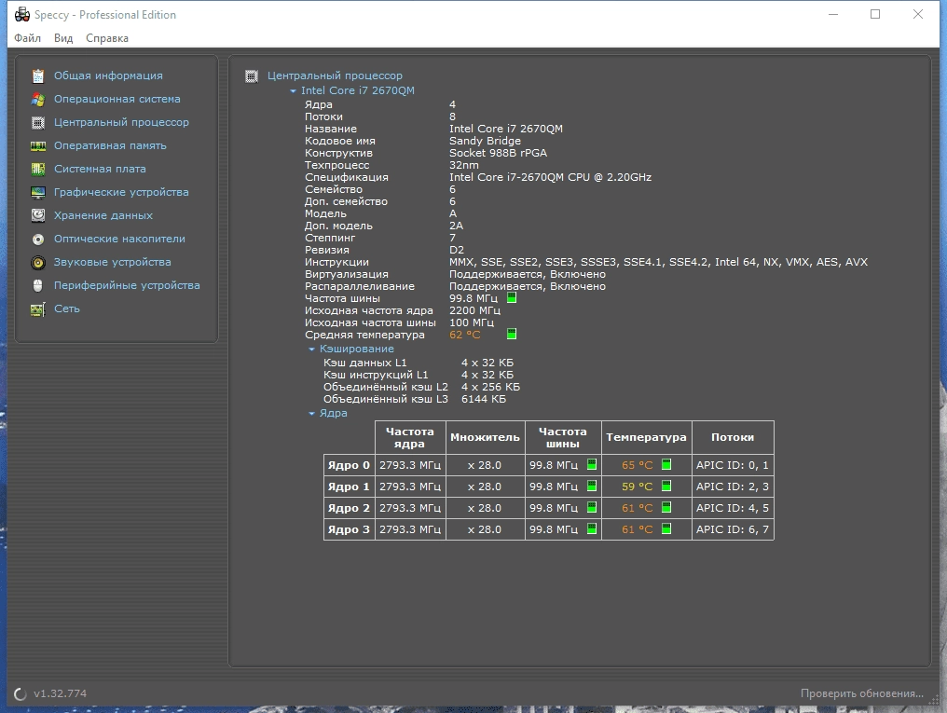
Task: Click the Центральный процессор chip icon in sidebar
Action: (38, 122)
